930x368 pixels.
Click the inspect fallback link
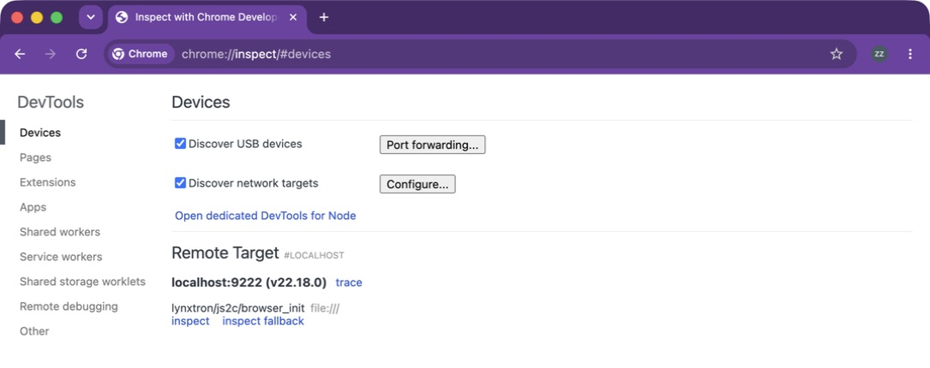pos(263,321)
